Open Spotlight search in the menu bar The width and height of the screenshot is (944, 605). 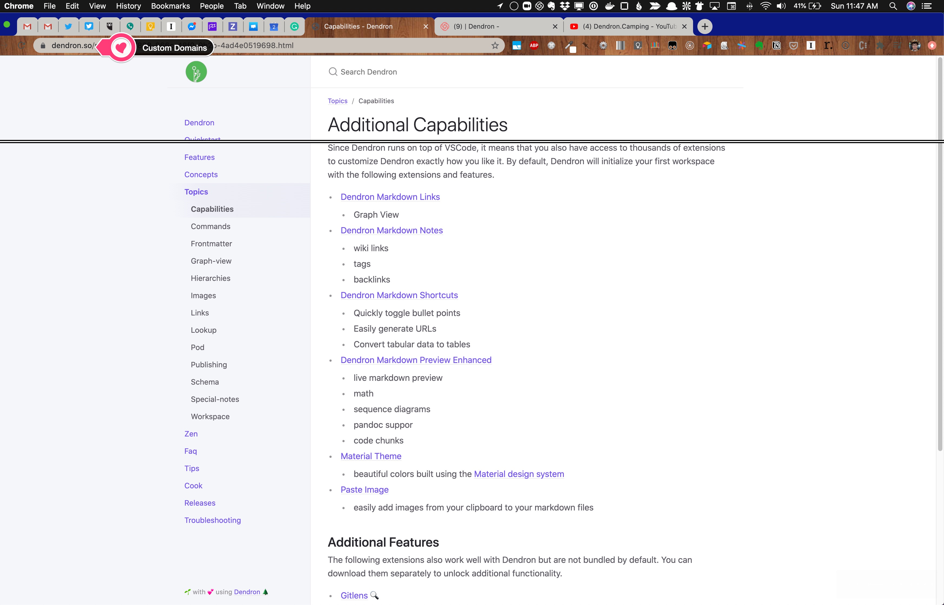[x=893, y=6]
